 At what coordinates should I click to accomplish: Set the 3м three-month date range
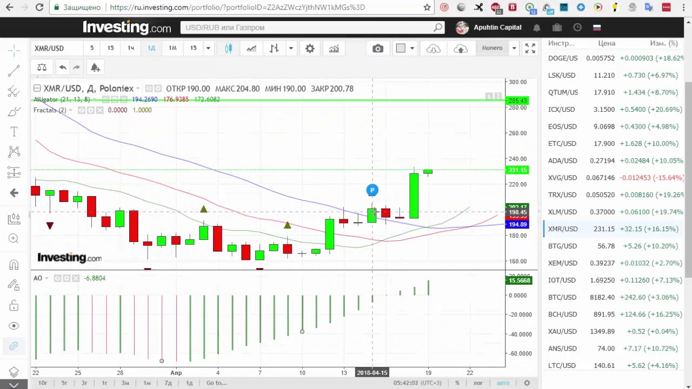[125, 383]
